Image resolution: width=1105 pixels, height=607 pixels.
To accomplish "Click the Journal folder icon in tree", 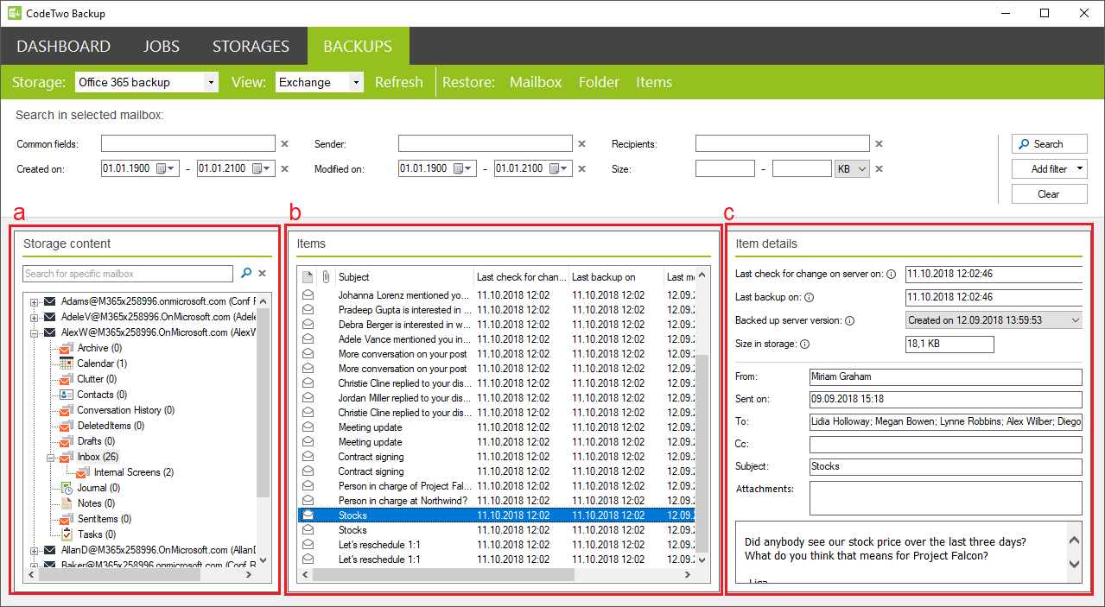I will tap(67, 488).
